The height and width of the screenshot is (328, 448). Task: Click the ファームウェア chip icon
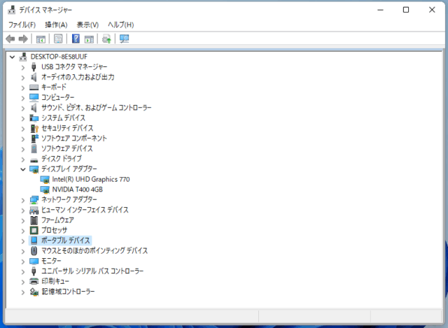click(34, 220)
